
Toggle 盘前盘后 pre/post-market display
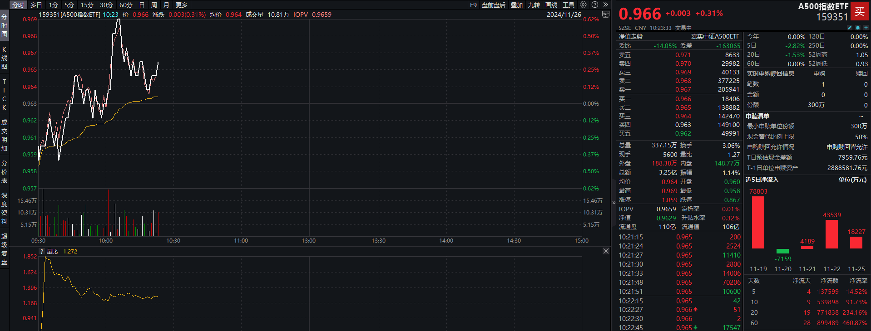click(493, 5)
